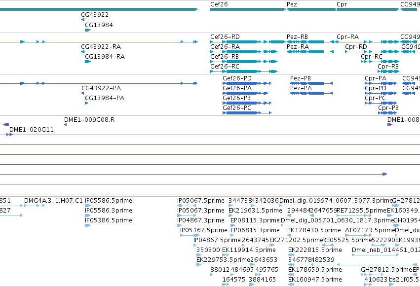This screenshot has height=287, width=420.
Task: Select transcript Gef26-RD
Action: (248, 42)
